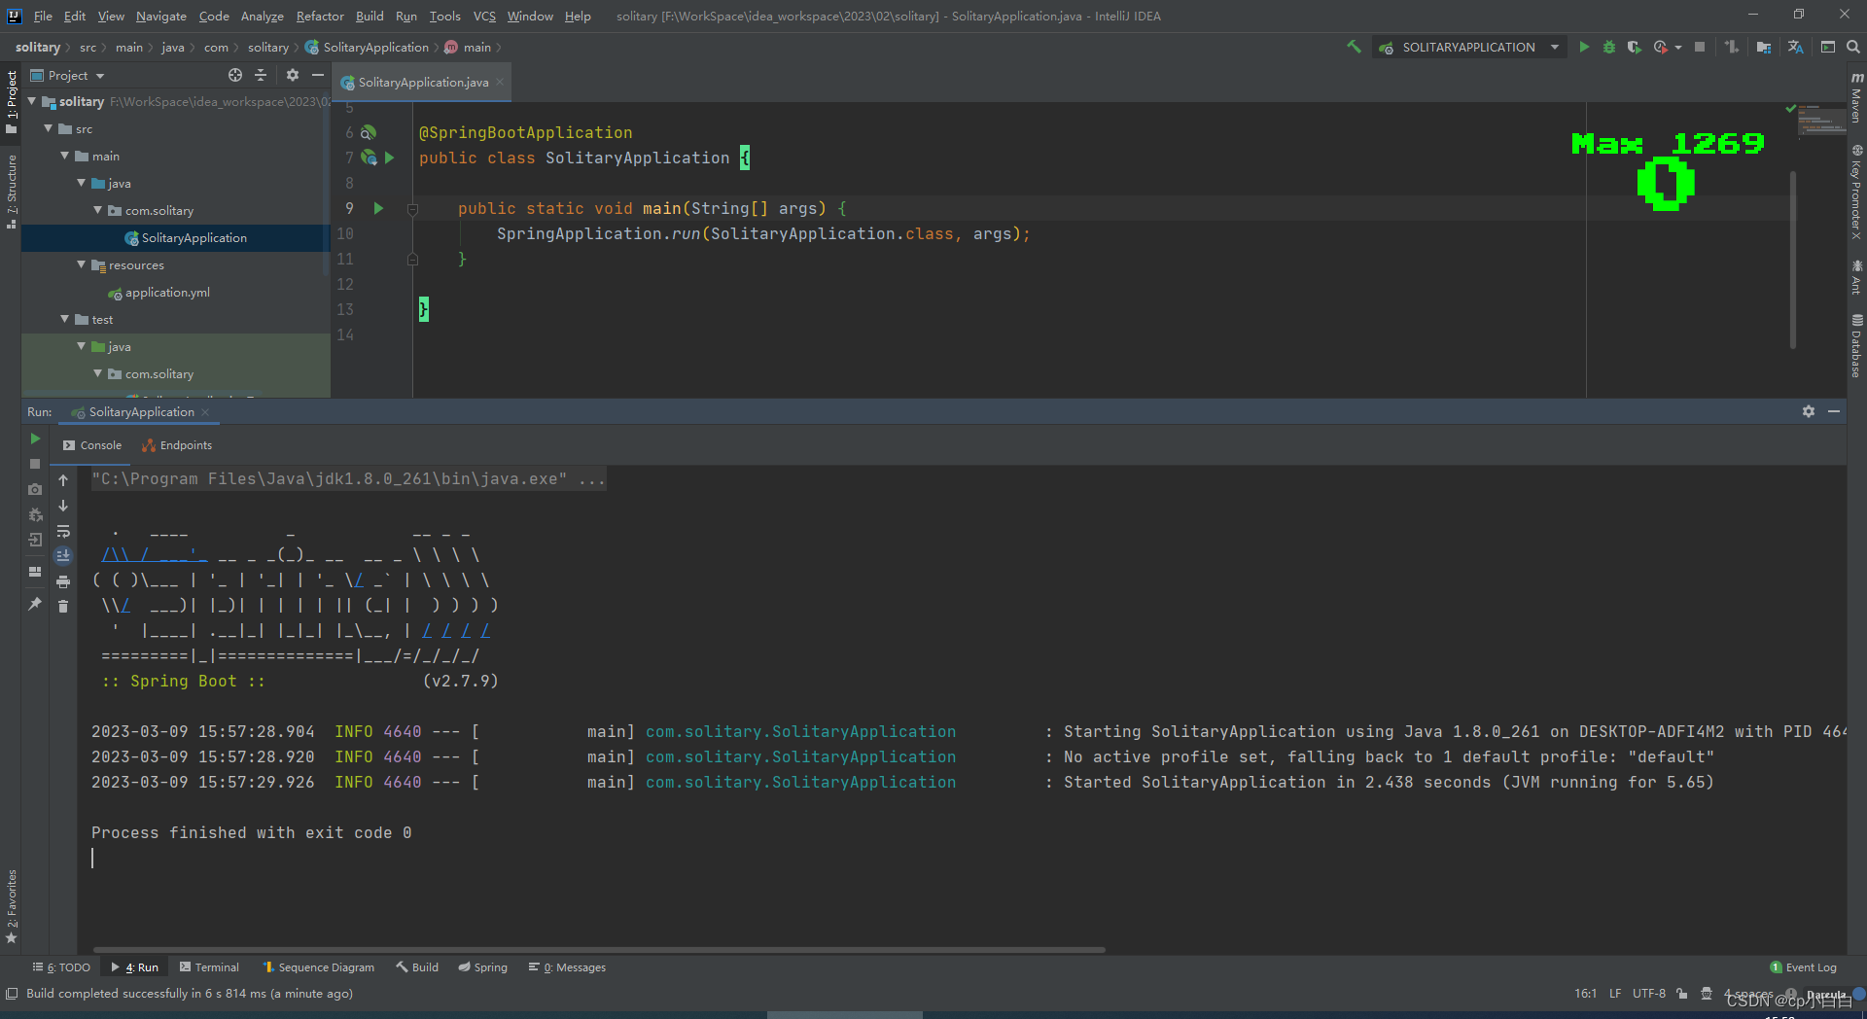The height and width of the screenshot is (1019, 1867).
Task: Run with Coverage using the shield icon
Action: tap(1635, 47)
